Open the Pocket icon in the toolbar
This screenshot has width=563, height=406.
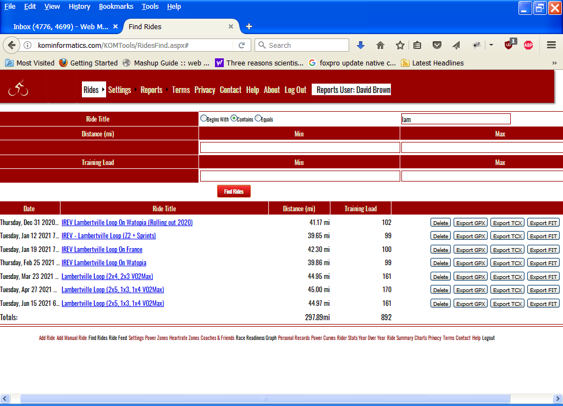(x=437, y=45)
